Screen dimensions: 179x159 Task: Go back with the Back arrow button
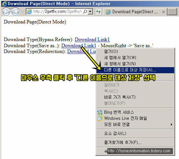(6, 12)
